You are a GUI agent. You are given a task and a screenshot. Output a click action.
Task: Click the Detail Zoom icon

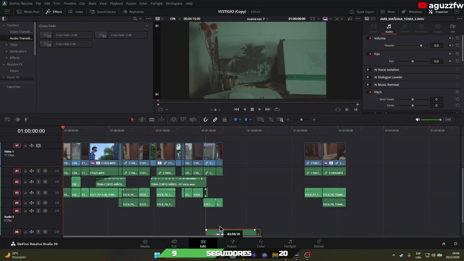tap(271, 120)
